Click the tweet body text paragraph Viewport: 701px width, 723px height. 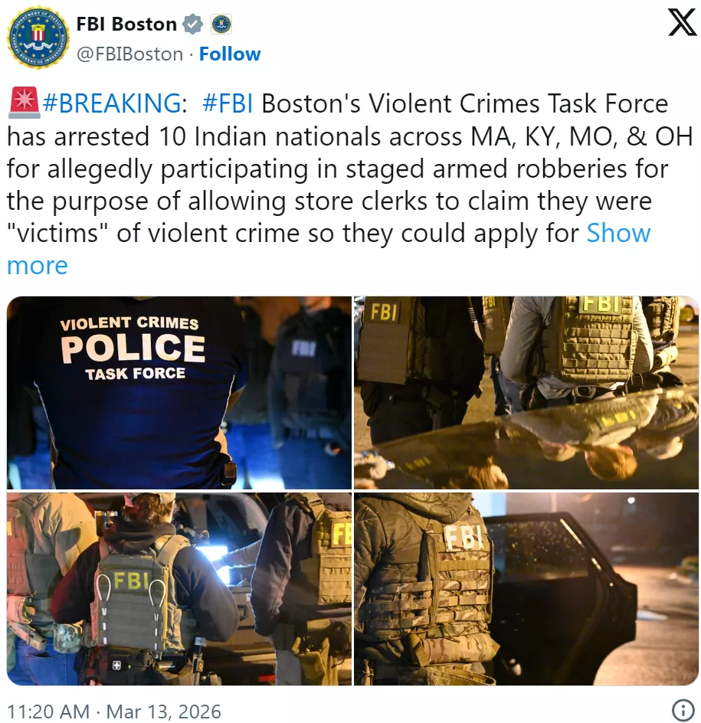tap(349, 185)
